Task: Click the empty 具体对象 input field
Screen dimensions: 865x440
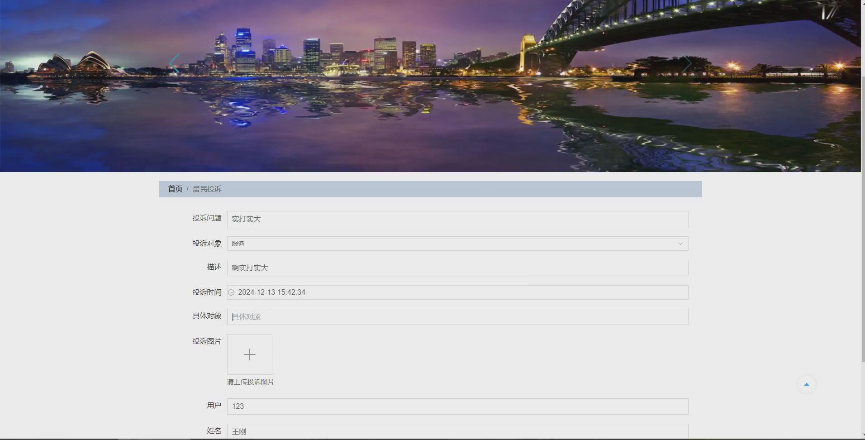Action: 457,316
